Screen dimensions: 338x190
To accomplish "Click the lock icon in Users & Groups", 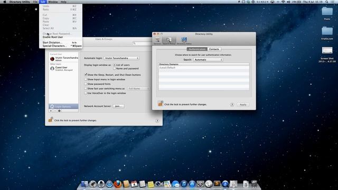I will tap(51, 120).
